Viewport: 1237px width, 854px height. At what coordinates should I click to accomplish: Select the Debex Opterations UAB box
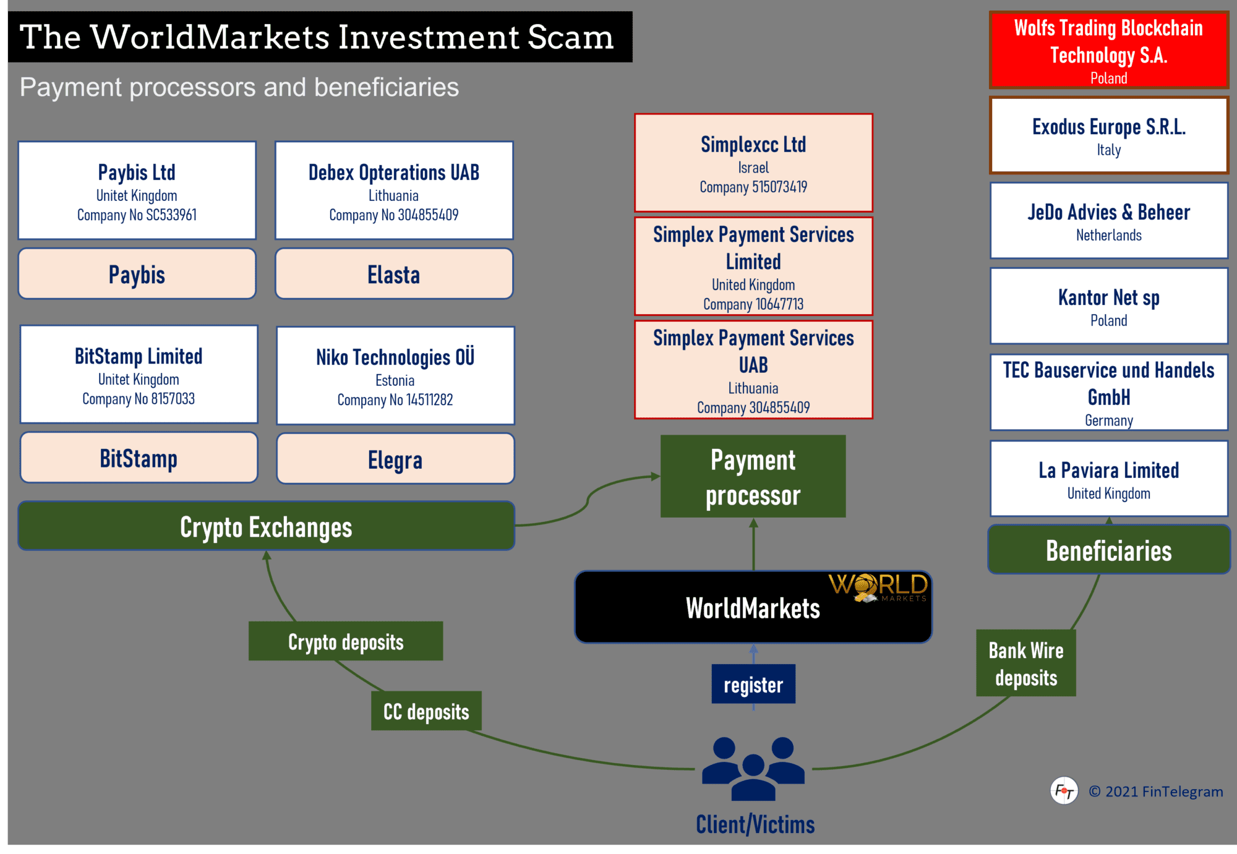pos(394,190)
